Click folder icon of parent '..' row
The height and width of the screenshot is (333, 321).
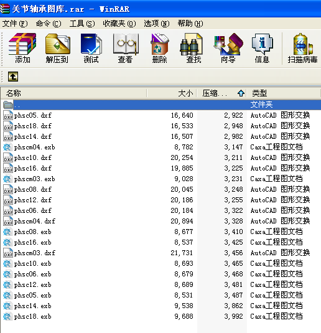tap(8, 105)
